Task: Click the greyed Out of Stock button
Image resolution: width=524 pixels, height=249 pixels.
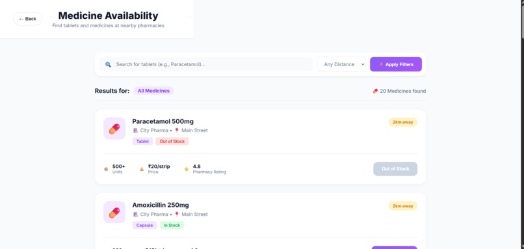Action: tap(395, 169)
